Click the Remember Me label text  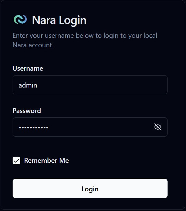(x=46, y=160)
